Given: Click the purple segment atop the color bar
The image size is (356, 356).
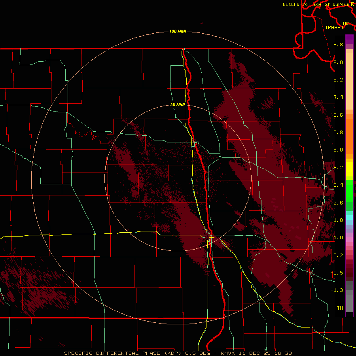Looking at the screenshot, I should click(349, 40).
